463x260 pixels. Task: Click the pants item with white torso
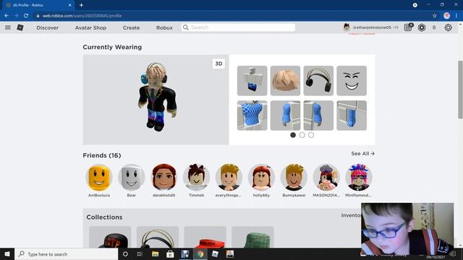[x=252, y=81]
